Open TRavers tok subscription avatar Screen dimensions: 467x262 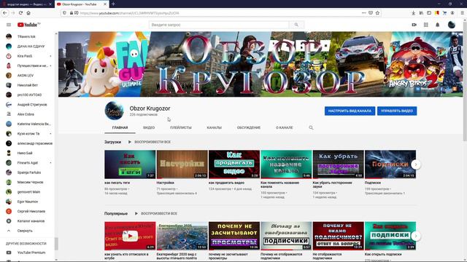coord(9,36)
